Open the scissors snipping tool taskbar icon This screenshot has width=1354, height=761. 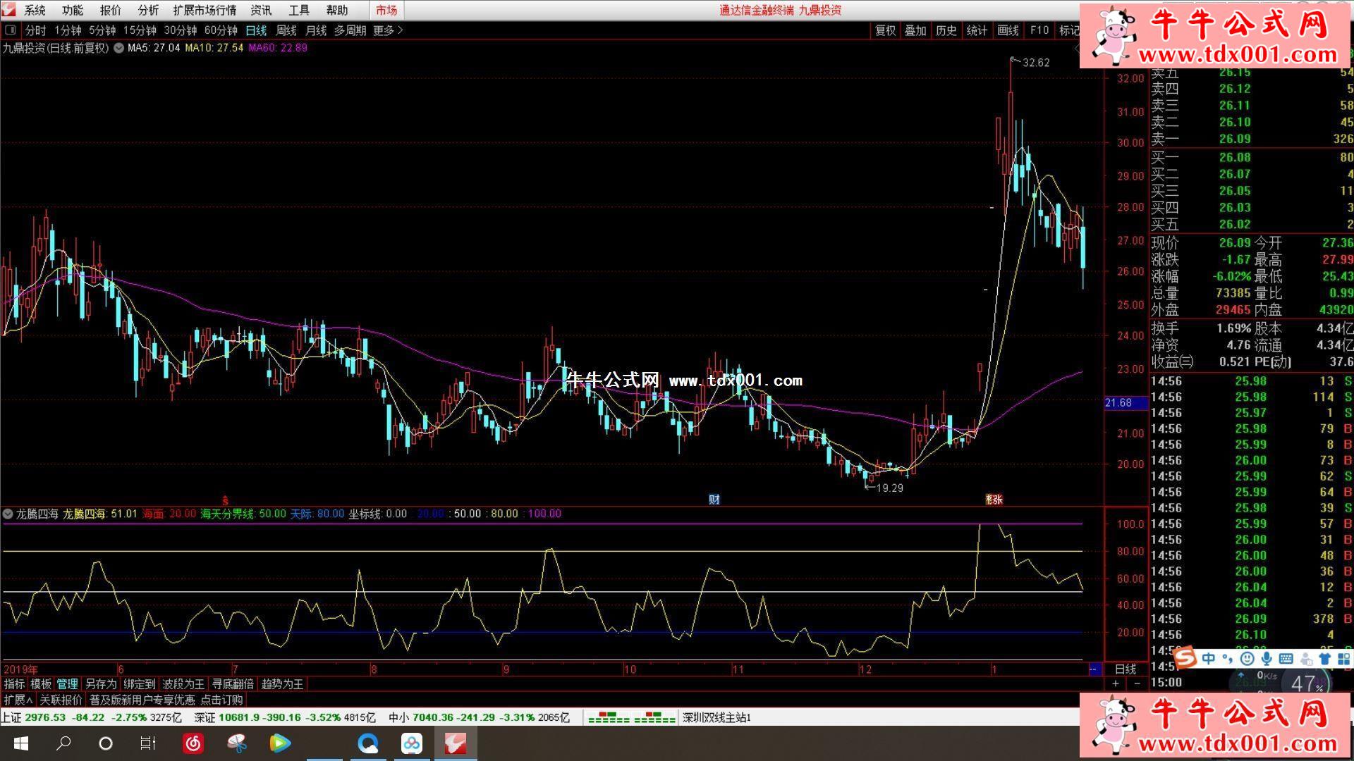point(237,743)
